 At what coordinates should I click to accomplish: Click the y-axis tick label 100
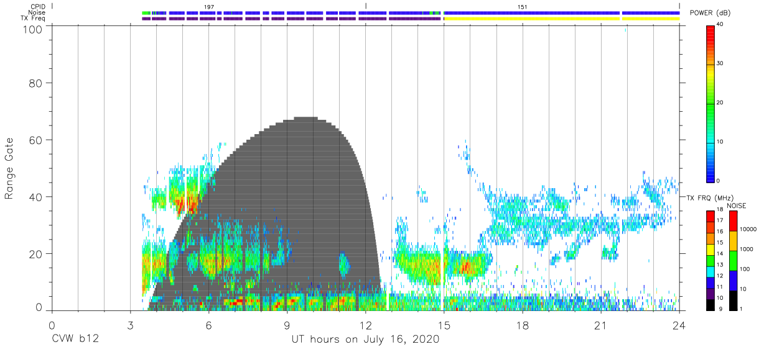coord(34,29)
